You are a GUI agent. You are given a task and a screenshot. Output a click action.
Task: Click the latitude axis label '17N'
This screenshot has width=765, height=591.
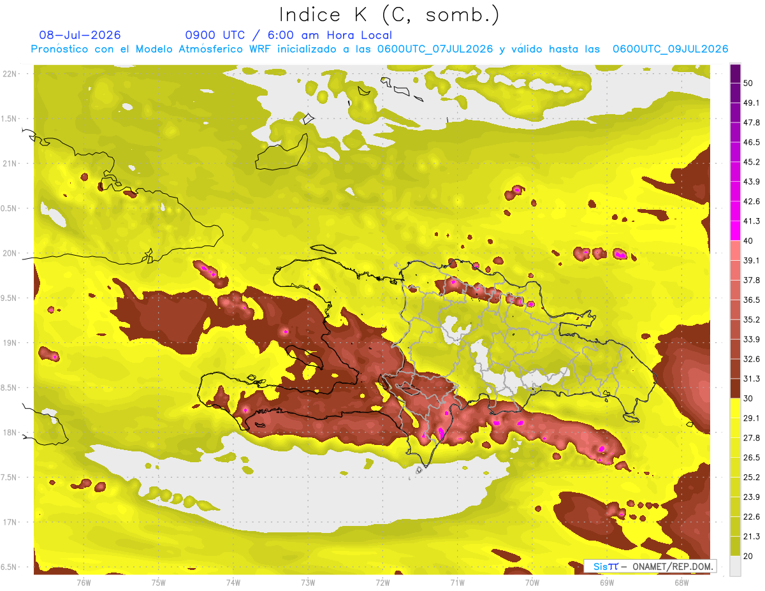tap(11, 523)
